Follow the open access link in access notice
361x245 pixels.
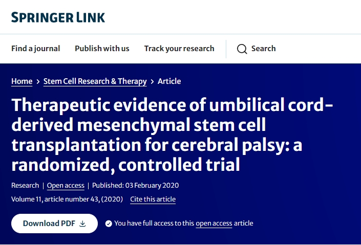(x=214, y=224)
